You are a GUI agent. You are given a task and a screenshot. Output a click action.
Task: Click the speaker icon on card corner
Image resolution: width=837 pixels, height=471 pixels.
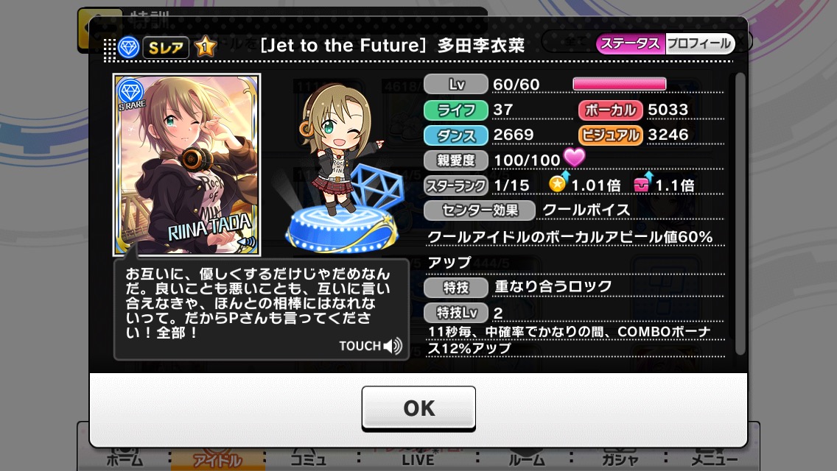click(247, 243)
